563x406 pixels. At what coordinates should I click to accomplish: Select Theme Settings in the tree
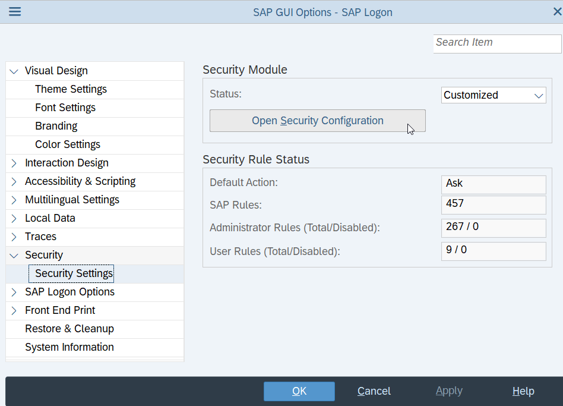click(71, 89)
